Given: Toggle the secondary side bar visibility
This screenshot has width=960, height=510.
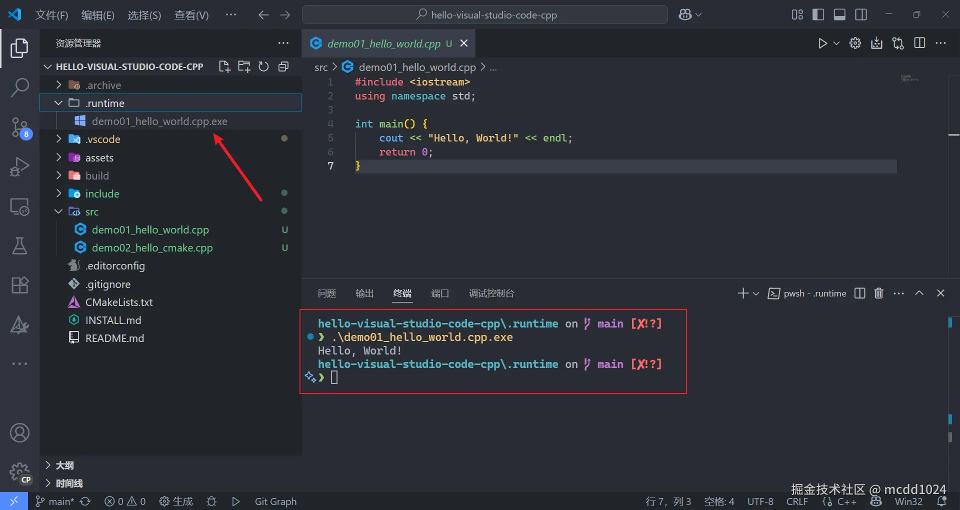Looking at the screenshot, I should 861,14.
